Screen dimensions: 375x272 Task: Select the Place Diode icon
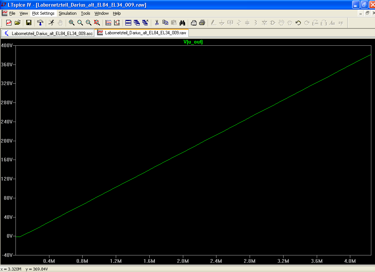point(264,23)
